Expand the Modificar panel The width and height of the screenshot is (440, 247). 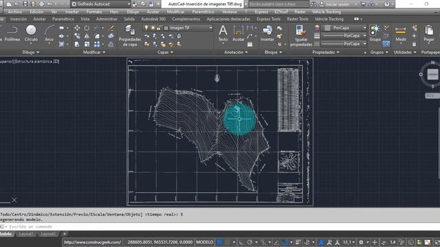tap(94, 52)
